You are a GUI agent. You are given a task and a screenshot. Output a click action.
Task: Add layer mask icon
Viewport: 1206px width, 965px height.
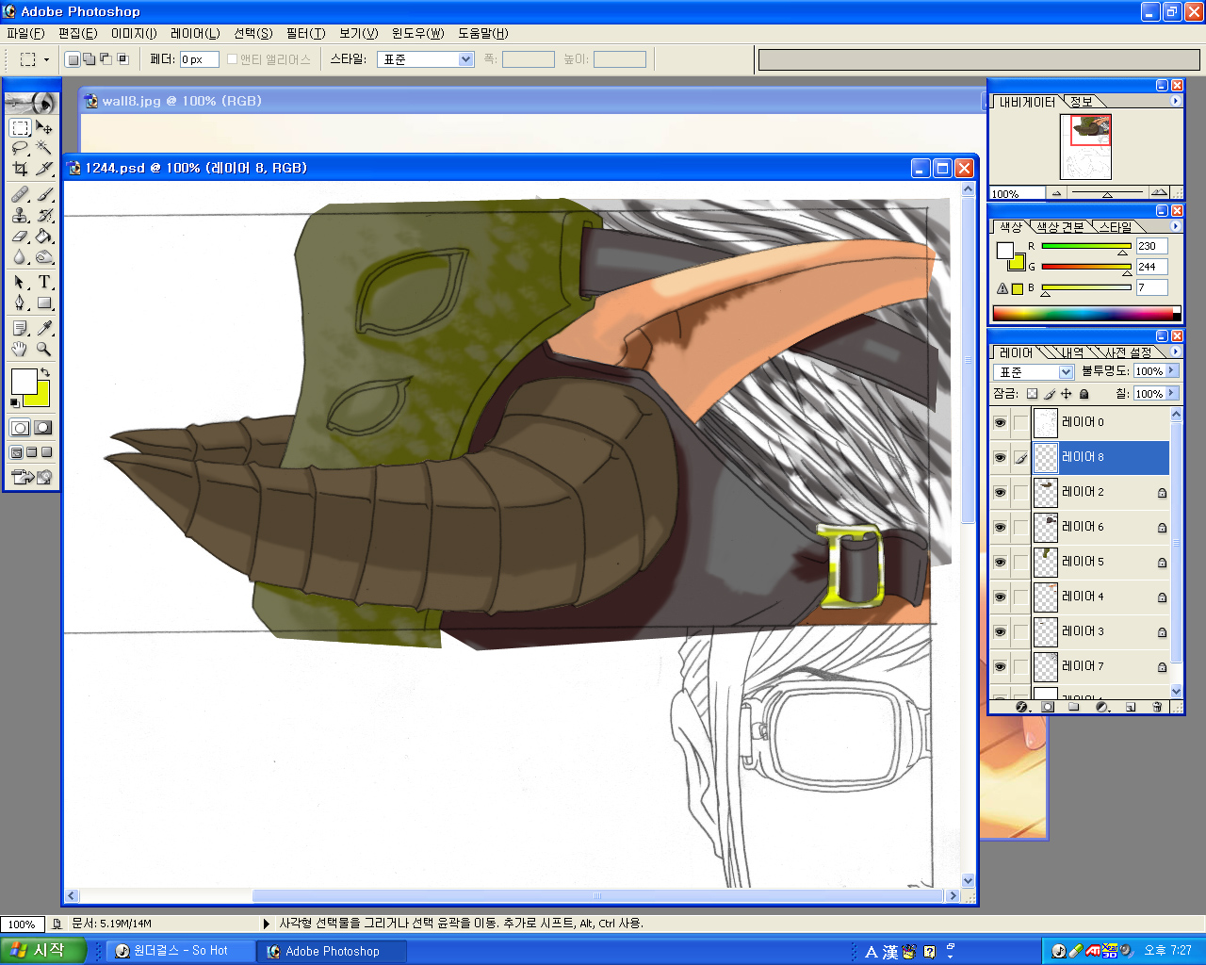pyautogui.click(x=1048, y=707)
